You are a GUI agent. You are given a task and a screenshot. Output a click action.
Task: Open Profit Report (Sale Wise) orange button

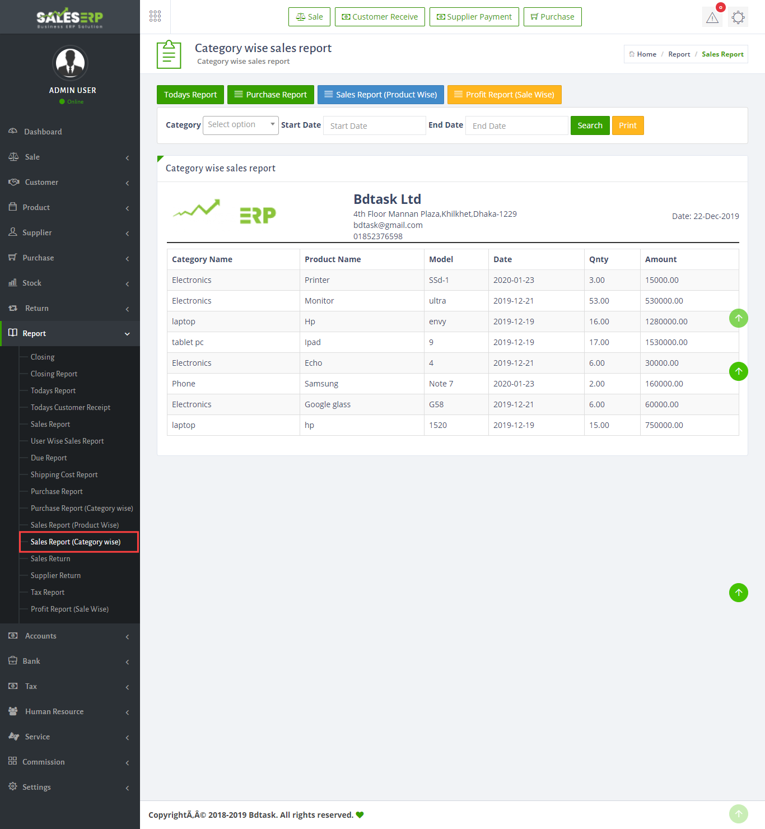[504, 95]
